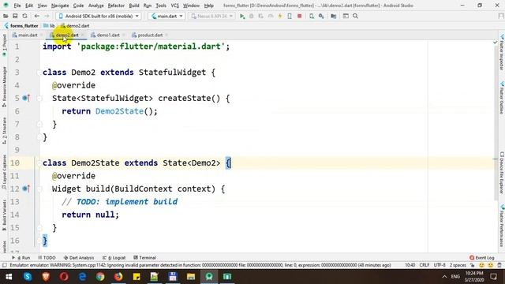
Task: Collapse the Demo2State class fold on line 10
Action: click(x=39, y=163)
